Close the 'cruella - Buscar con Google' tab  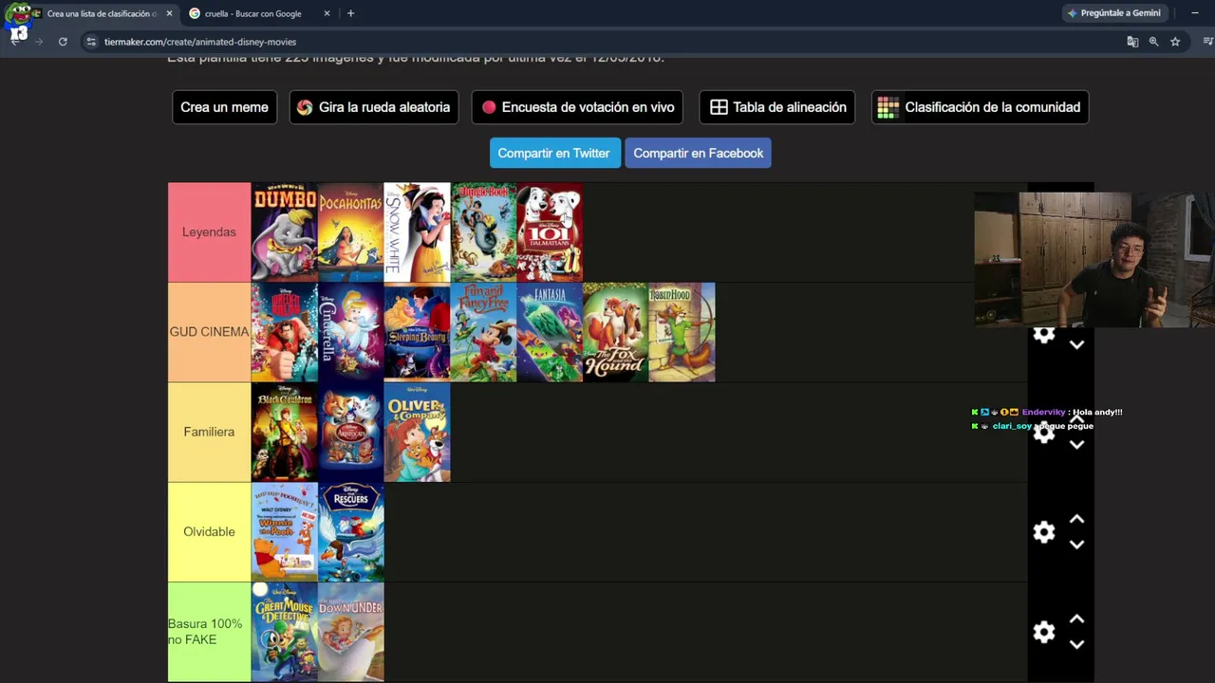[x=327, y=13]
